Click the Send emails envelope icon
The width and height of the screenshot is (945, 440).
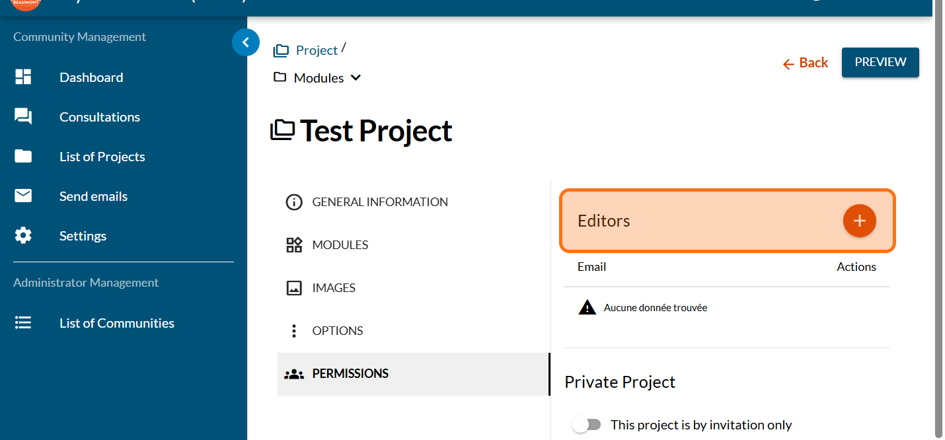(x=23, y=196)
